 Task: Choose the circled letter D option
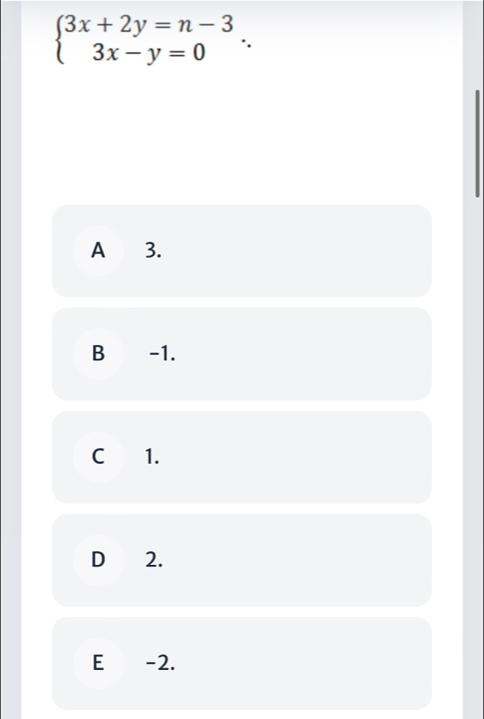[x=98, y=560]
